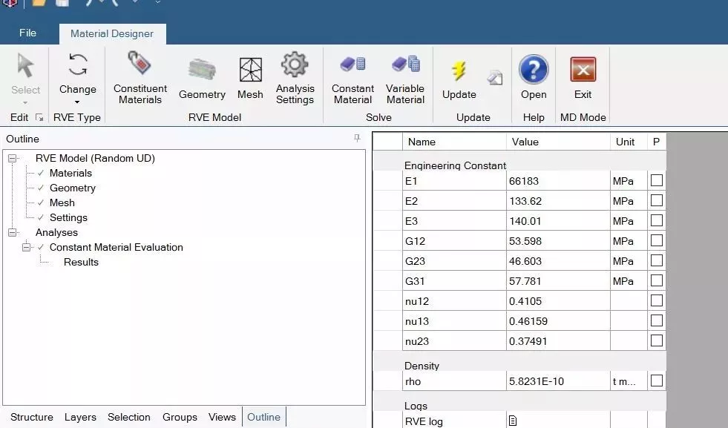This screenshot has height=428, width=728.
Task: Open the File menu
Action: (28, 33)
